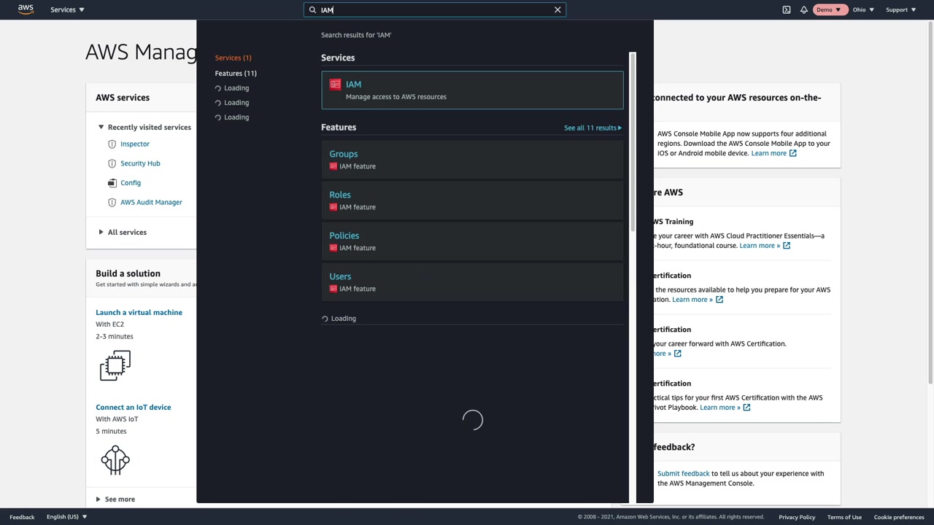Viewport: 934px width, 525px height.
Task: Click the search magnifier icon
Action: (312, 9)
